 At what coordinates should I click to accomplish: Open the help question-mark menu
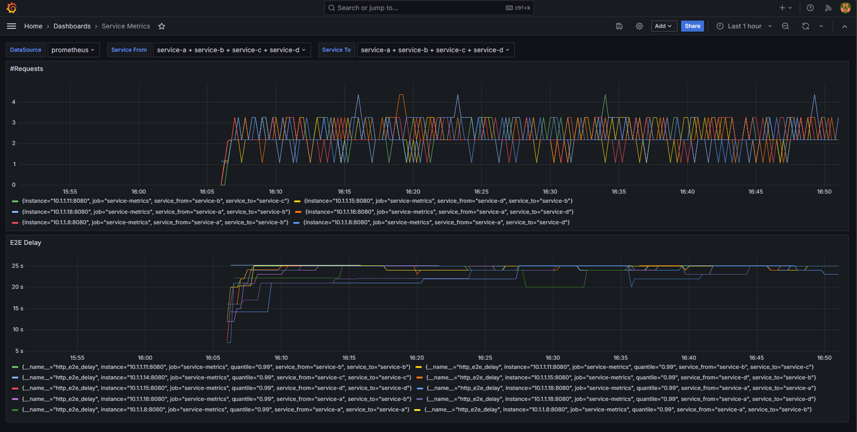pyautogui.click(x=810, y=8)
